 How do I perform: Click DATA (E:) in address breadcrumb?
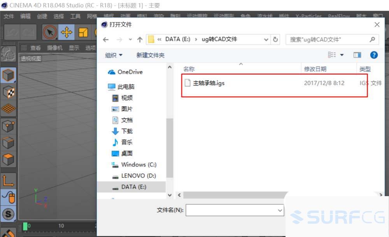tap(178, 39)
